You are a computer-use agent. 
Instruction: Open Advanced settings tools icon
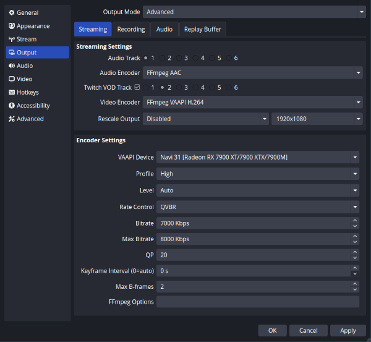pyautogui.click(x=12, y=119)
